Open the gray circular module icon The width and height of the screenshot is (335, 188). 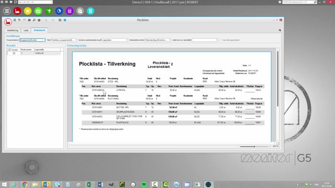[x=80, y=11]
